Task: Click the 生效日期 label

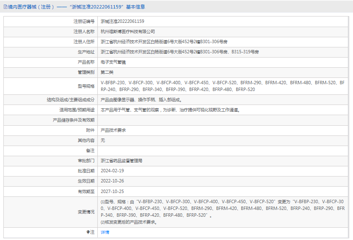Action: coord(86,181)
